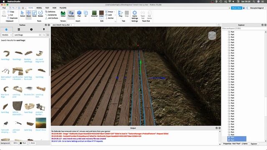Click the viewport view cube
Viewport: 267px width, 150px height.
tap(212, 36)
